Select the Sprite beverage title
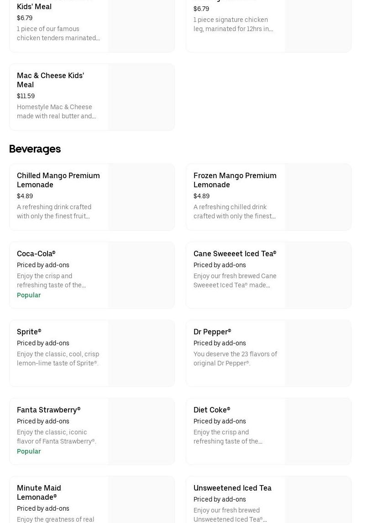367x523 pixels. click(29, 332)
